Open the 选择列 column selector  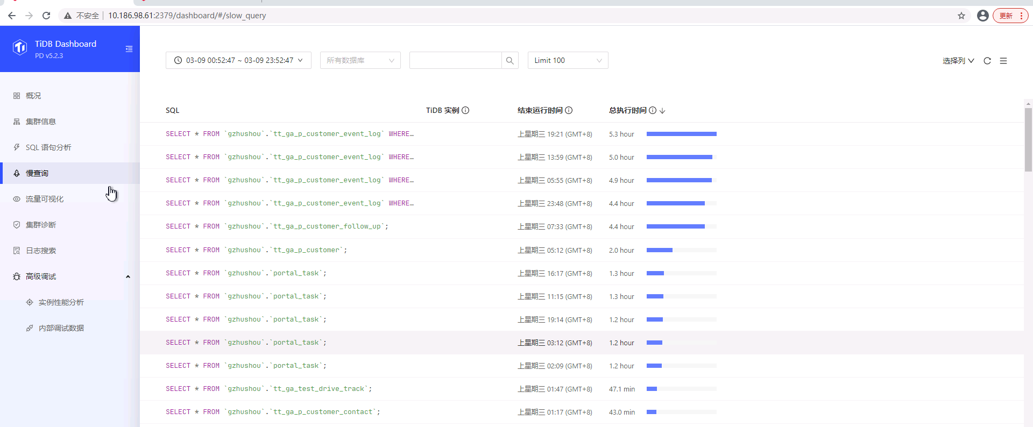[958, 61]
